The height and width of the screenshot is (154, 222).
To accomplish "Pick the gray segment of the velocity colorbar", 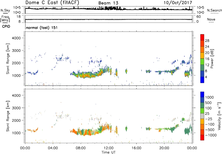I will (x=202, y=116).
